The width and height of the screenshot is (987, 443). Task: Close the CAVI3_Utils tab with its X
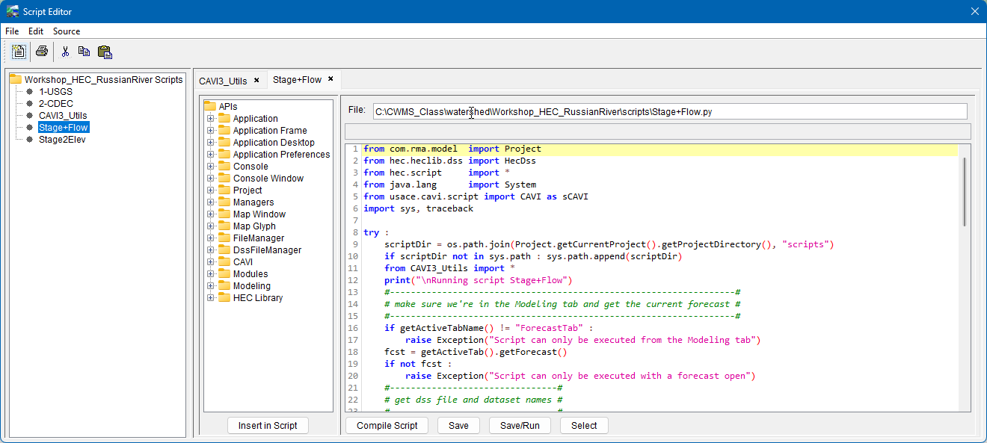click(x=256, y=80)
